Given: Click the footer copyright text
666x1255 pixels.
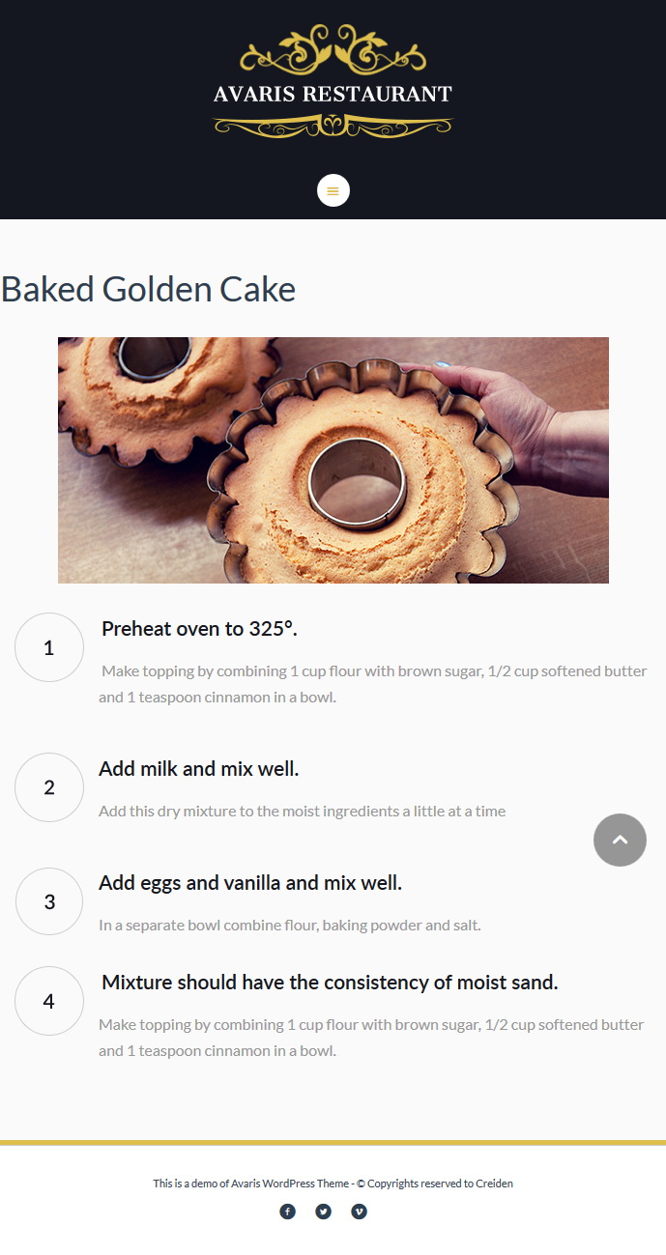Looking at the screenshot, I should pyautogui.click(x=333, y=1184).
